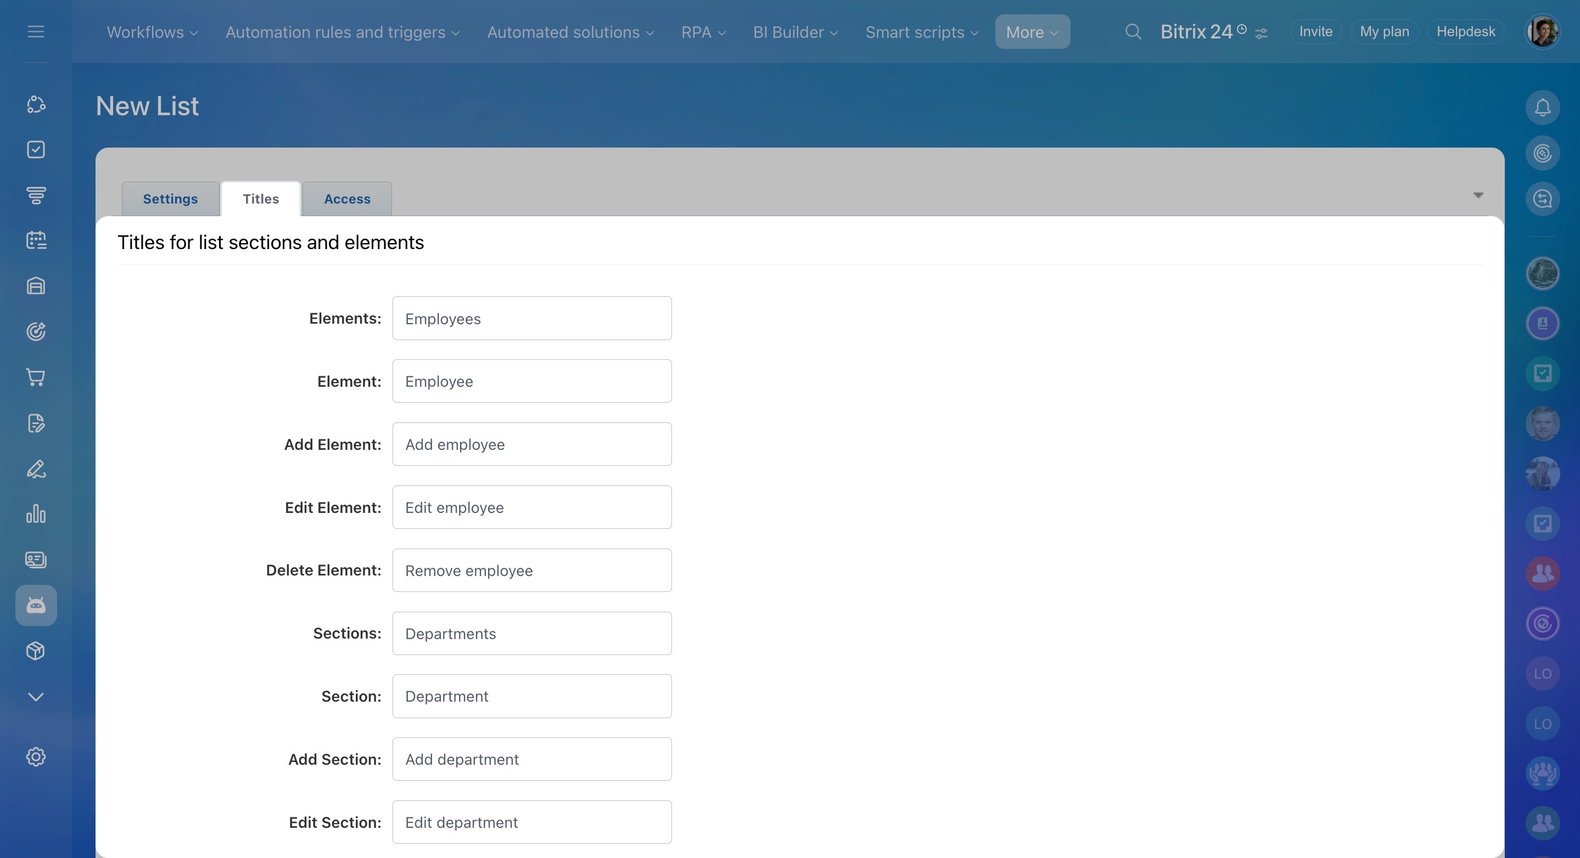Viewport: 1580px width, 858px height.
Task: Open the blue checkmark chat avatar
Action: click(x=1542, y=523)
